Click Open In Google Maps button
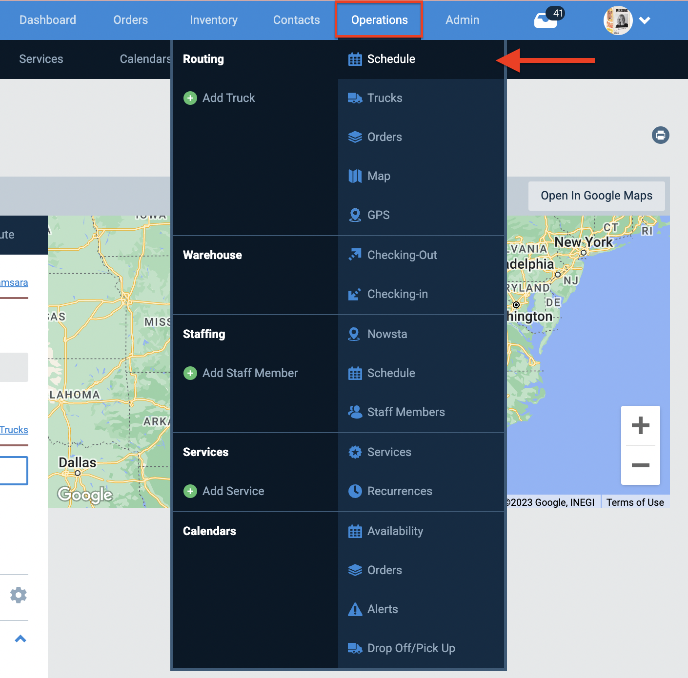 [597, 196]
